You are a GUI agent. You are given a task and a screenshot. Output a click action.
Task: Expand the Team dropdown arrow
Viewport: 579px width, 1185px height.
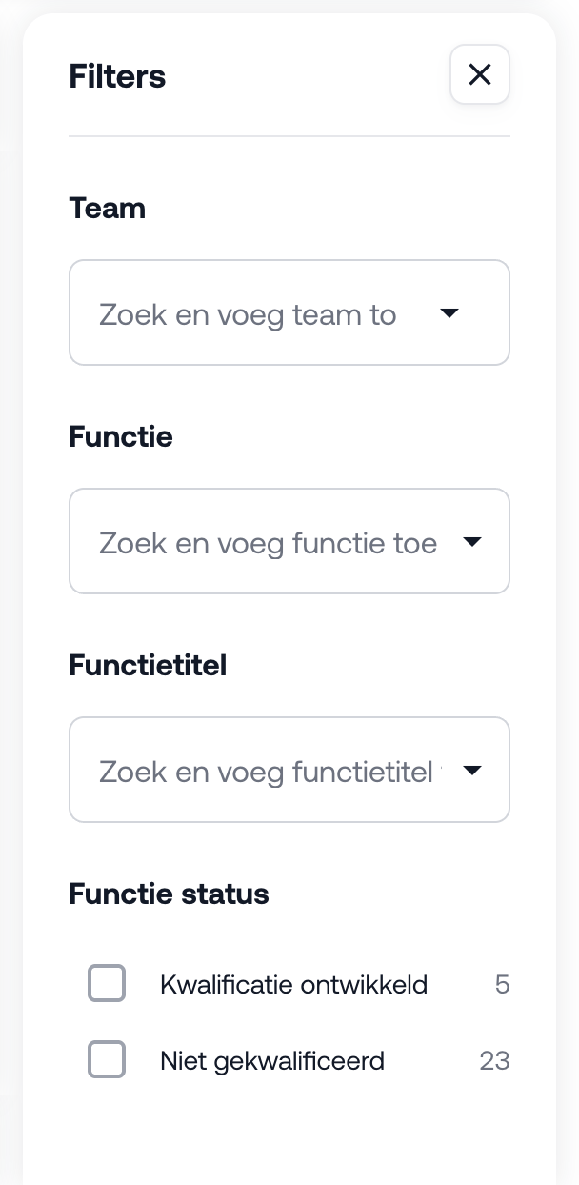coord(449,313)
